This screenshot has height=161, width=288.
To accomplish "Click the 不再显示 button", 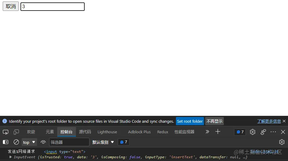I will (214, 121).
